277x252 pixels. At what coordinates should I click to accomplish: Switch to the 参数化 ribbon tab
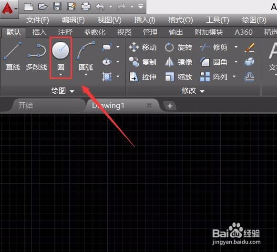tap(95, 32)
